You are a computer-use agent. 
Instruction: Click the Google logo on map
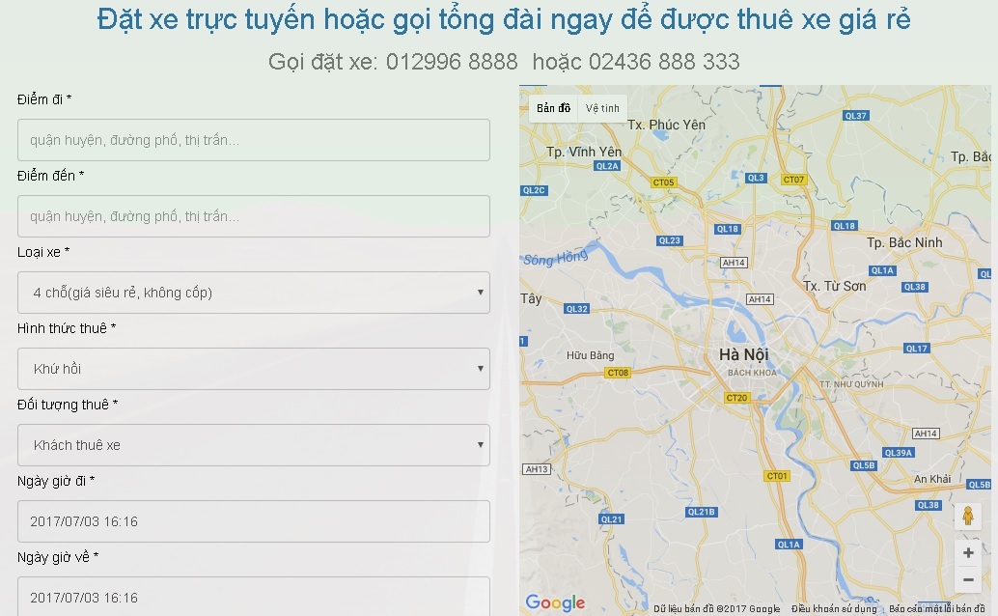tap(555, 602)
